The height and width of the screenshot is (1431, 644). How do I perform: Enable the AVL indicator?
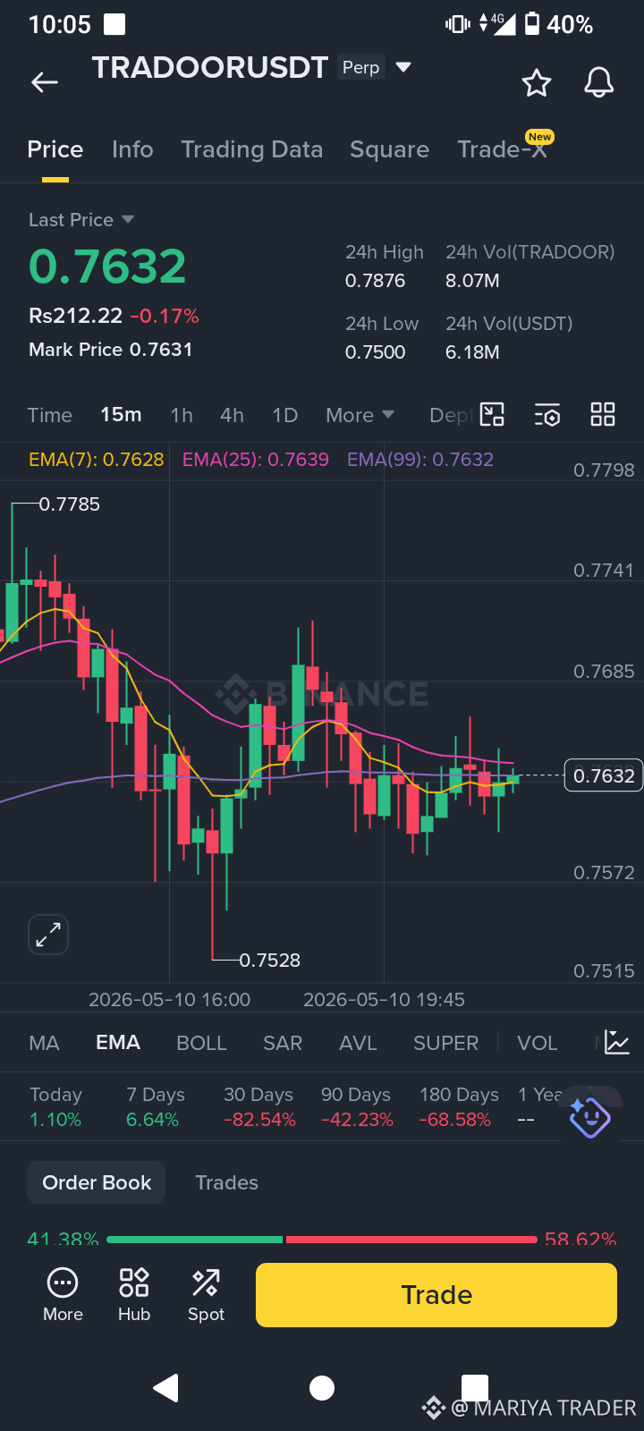click(358, 1043)
